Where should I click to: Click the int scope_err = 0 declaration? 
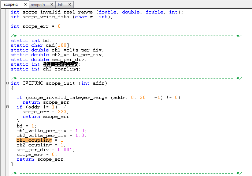point(37,26)
